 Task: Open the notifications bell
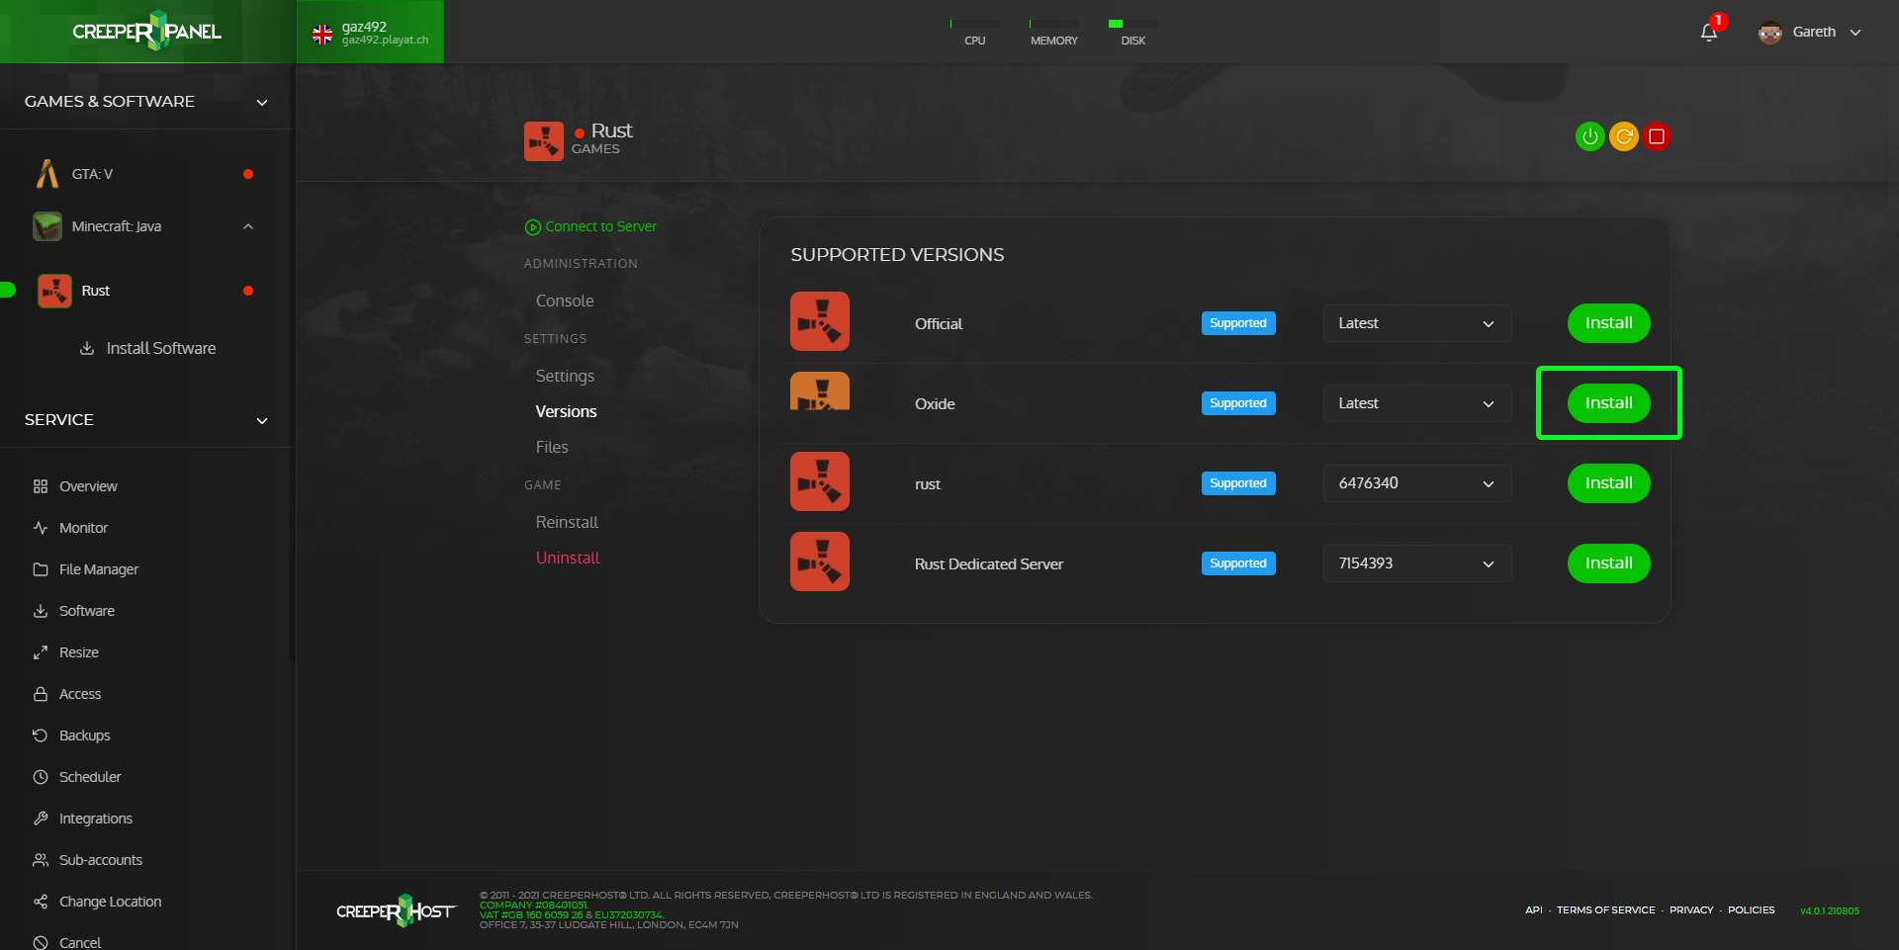[x=1709, y=32]
